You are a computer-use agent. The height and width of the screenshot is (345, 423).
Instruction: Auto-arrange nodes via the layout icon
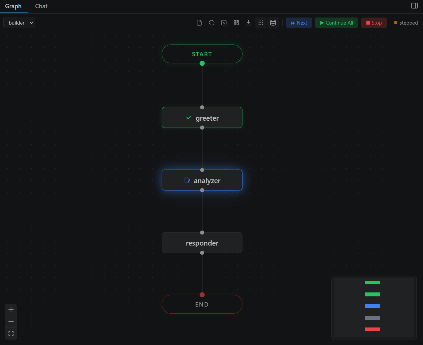[236, 23]
